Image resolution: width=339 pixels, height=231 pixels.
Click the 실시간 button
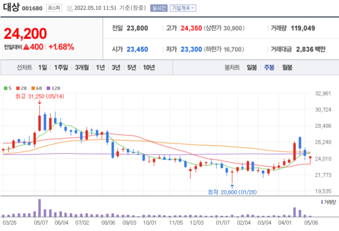click(159, 8)
